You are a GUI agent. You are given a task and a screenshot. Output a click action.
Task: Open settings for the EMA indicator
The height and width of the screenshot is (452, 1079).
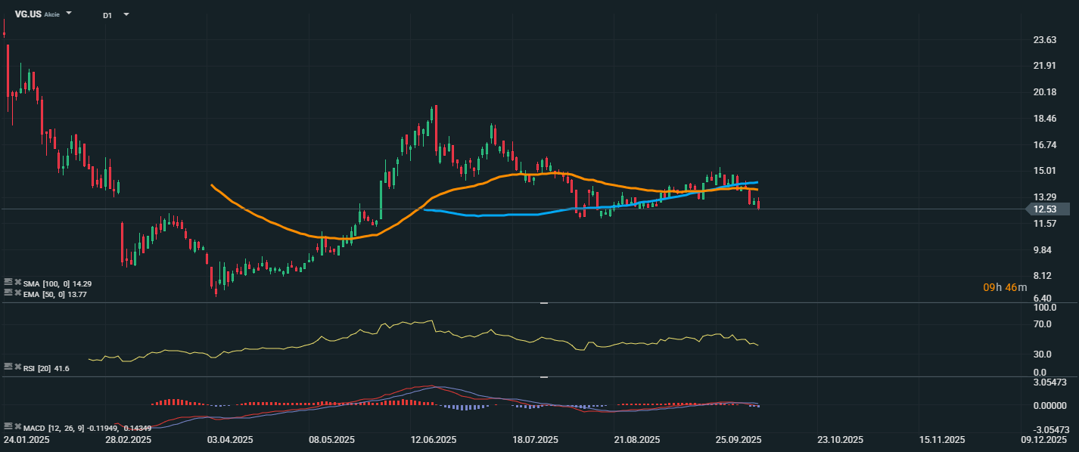tap(8, 292)
